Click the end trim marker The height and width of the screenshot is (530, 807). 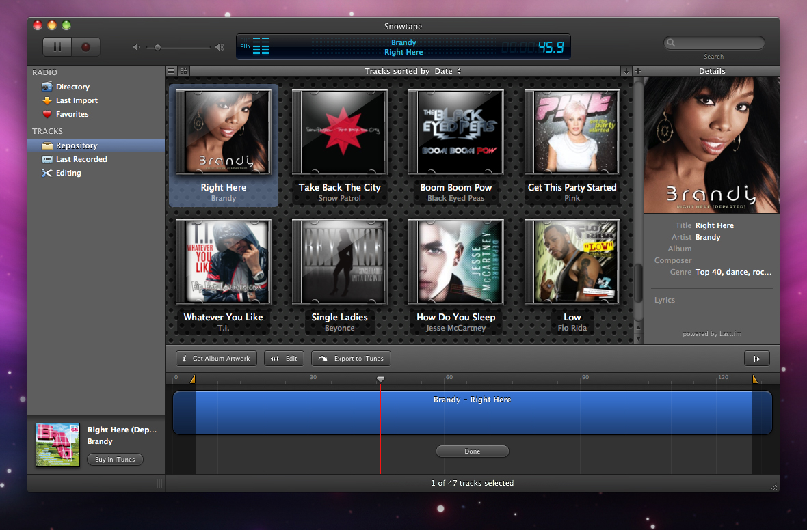click(755, 379)
